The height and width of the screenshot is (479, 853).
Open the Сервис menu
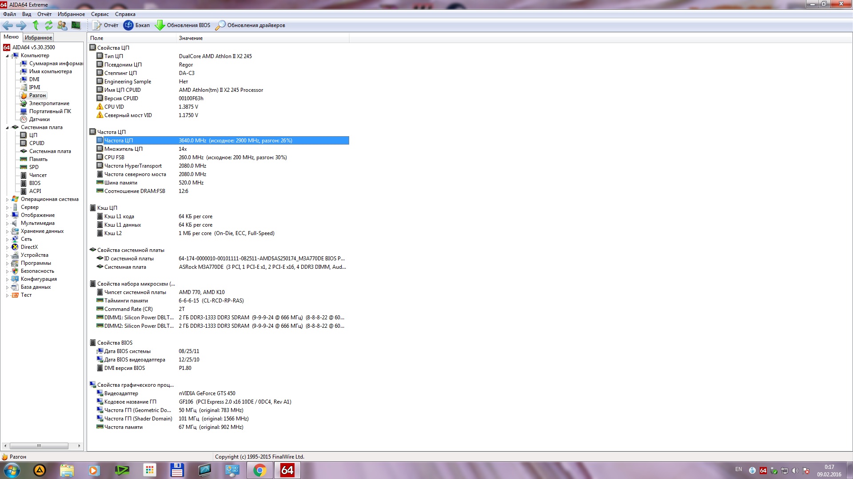pyautogui.click(x=100, y=14)
